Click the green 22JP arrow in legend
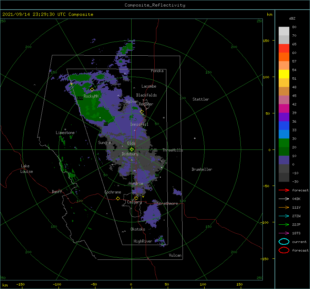Screen dimensions: 310x289 284,224
